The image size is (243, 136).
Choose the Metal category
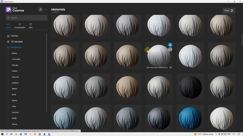(x=14, y=89)
